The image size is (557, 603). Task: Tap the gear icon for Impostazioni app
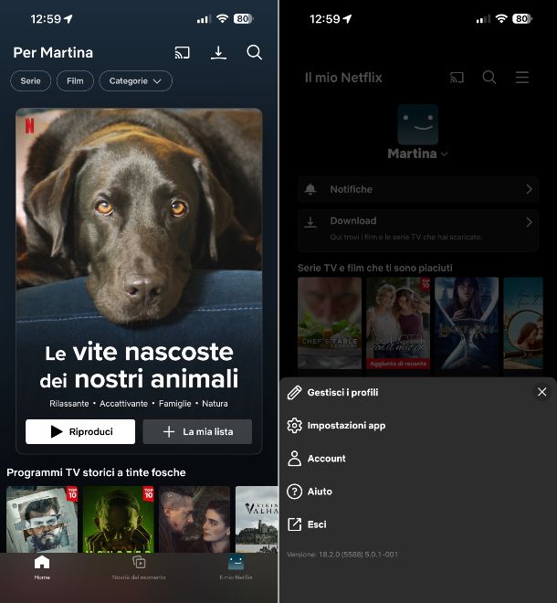(294, 426)
